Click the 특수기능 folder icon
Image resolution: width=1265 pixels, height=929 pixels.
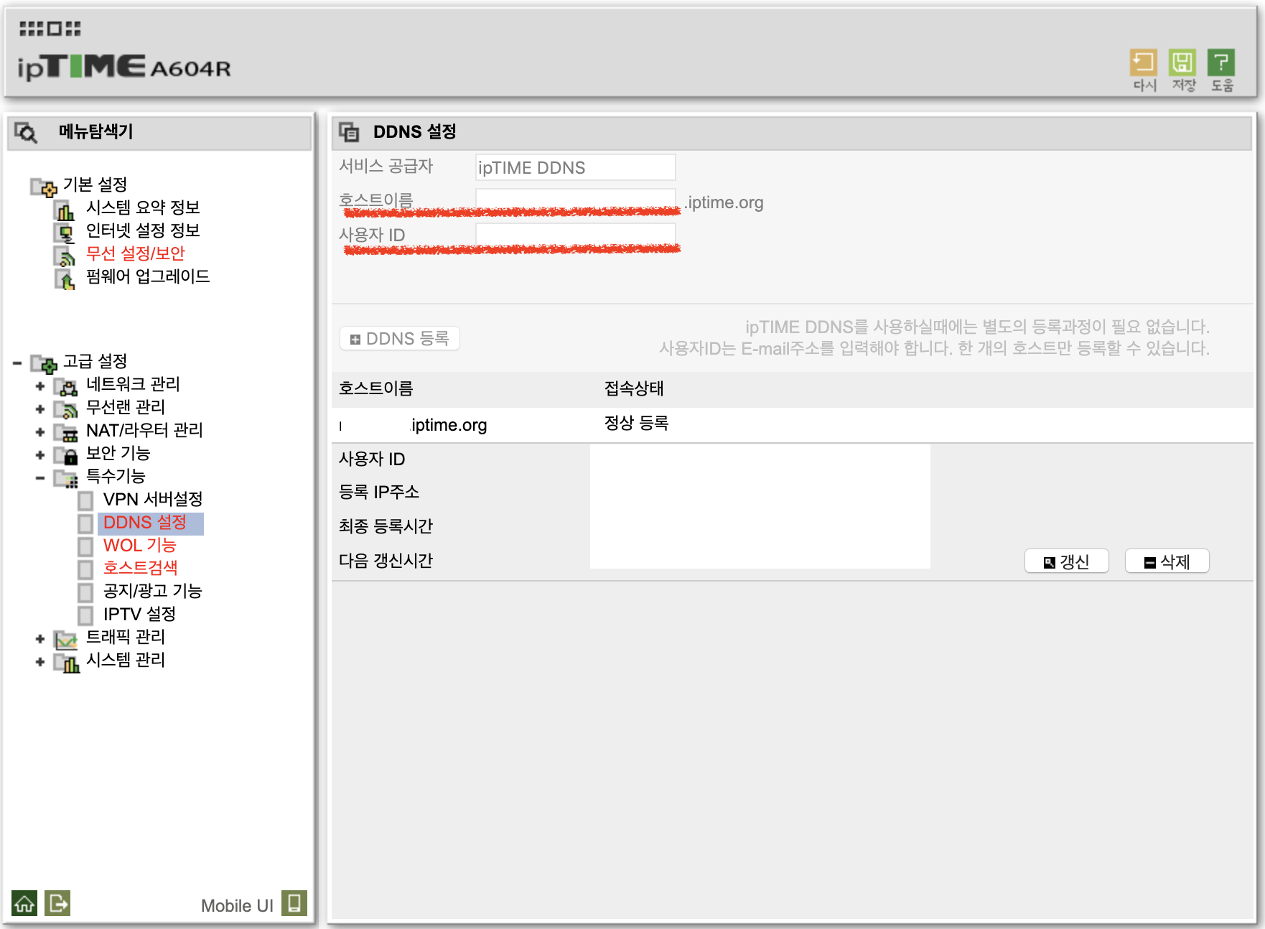click(x=66, y=479)
